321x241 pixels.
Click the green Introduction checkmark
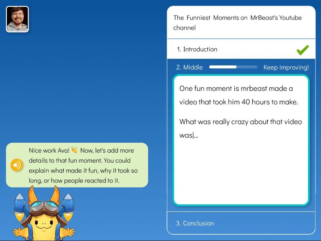pos(302,49)
